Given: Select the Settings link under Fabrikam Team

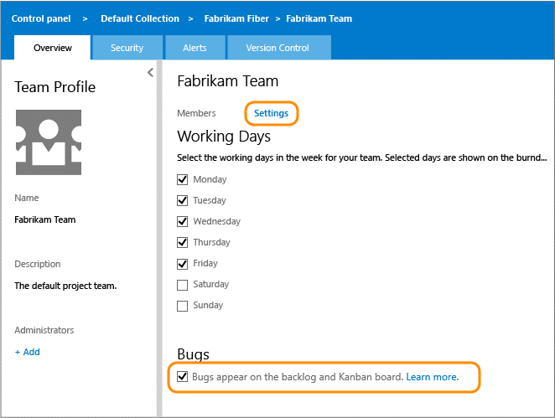Looking at the screenshot, I should (271, 113).
